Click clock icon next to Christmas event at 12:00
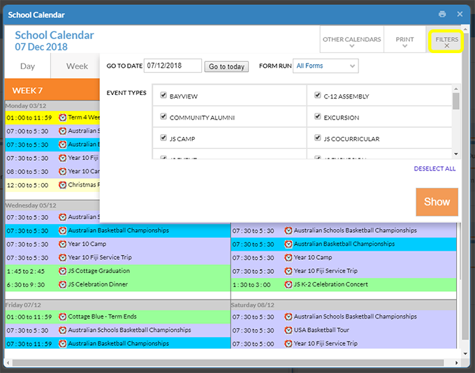Image resolution: width=475 pixels, height=373 pixels. (x=62, y=185)
